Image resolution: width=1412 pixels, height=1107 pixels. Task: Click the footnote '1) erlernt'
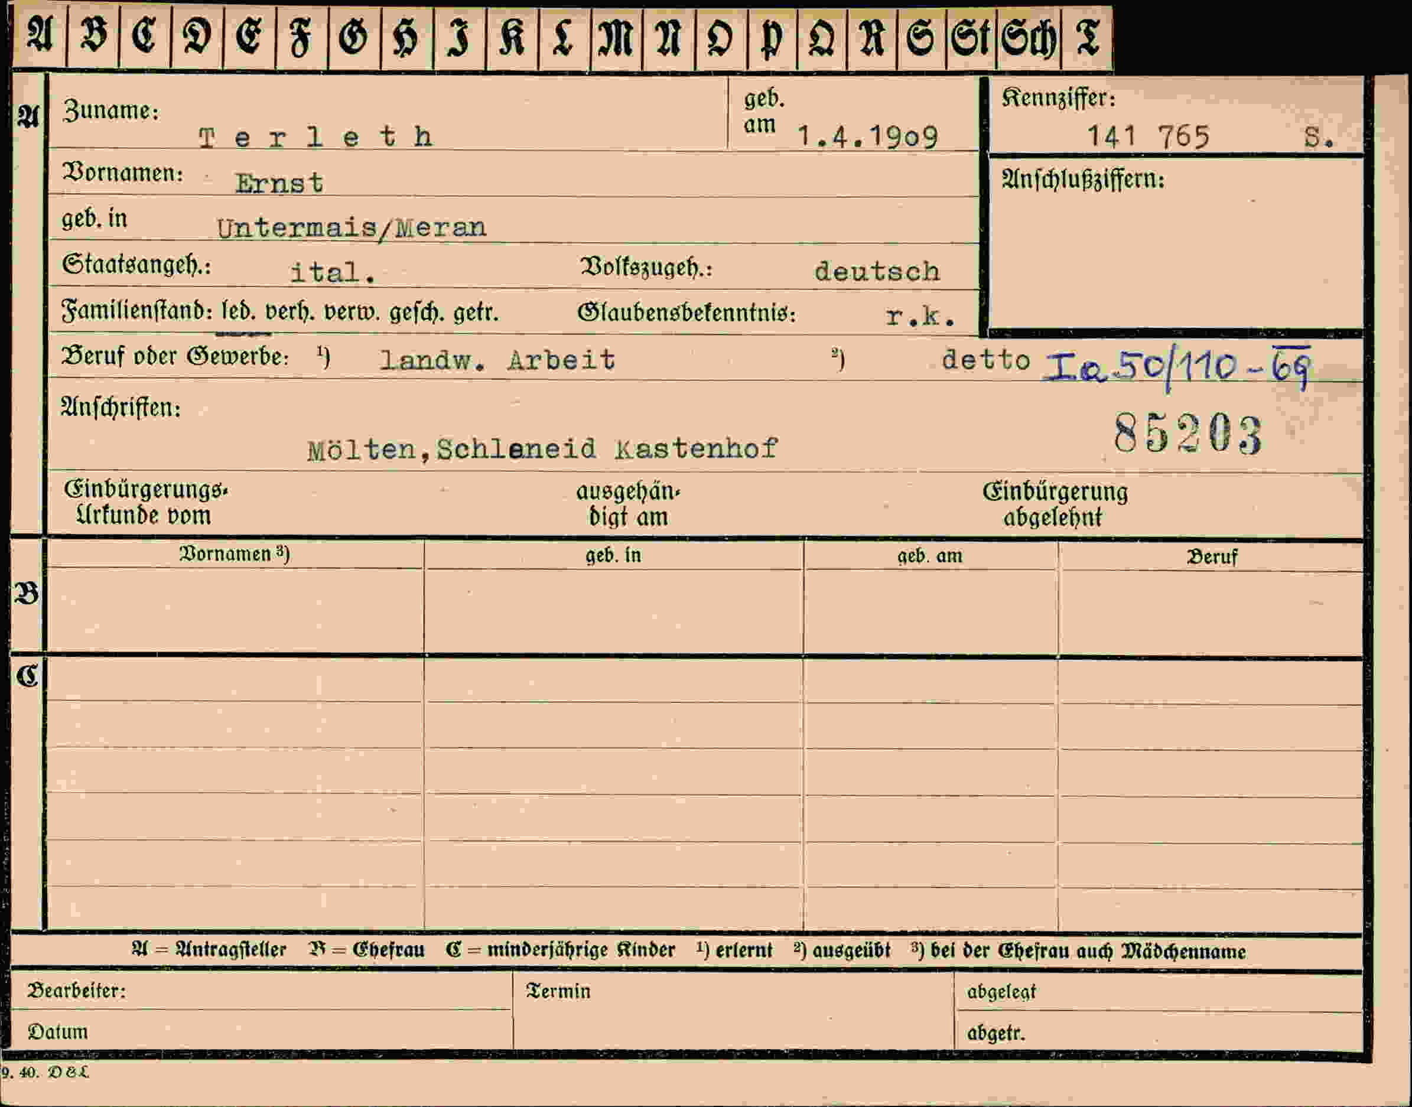coord(734,951)
